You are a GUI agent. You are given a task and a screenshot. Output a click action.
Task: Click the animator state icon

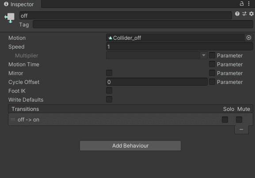point(9,18)
